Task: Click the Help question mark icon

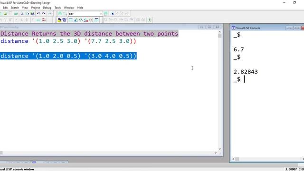Action: [x=150, y=20]
